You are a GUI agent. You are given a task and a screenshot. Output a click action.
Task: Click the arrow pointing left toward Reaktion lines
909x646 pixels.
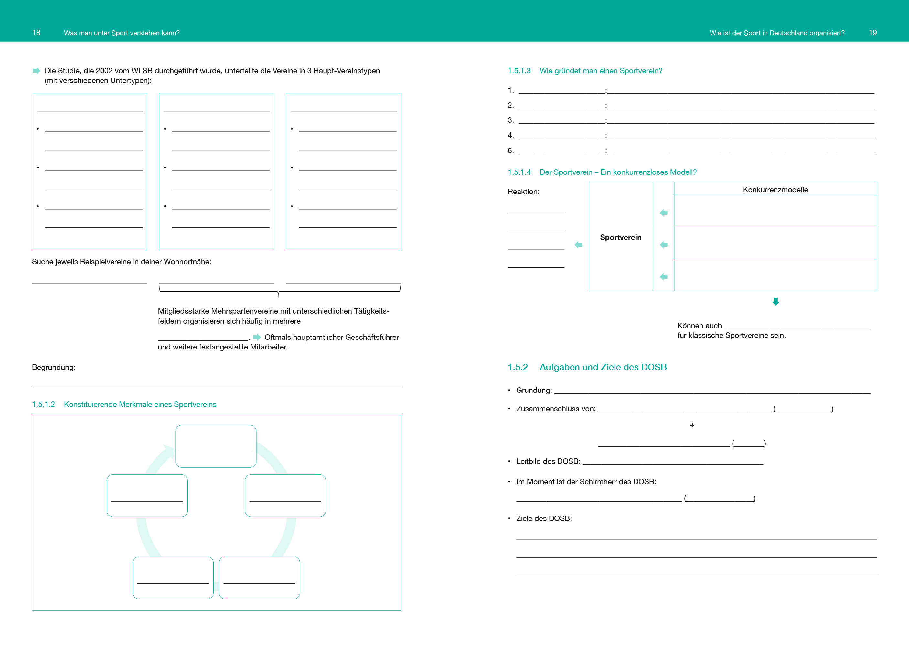[x=578, y=245]
